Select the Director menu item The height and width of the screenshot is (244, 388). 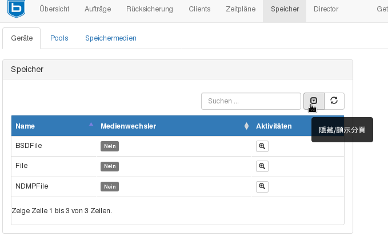pyautogui.click(x=326, y=9)
